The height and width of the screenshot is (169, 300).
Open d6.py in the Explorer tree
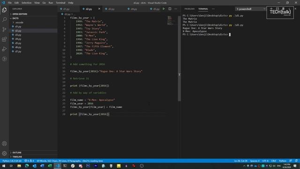pyautogui.click(x=33, y=47)
